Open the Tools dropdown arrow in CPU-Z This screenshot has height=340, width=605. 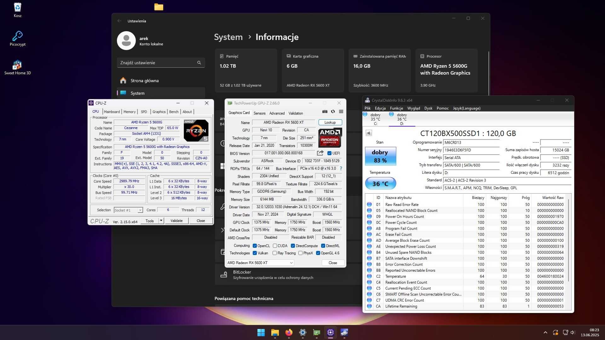click(x=161, y=221)
